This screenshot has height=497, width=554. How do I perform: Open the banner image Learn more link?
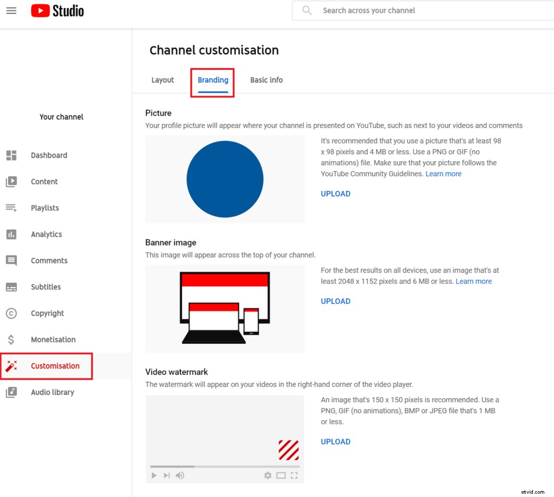[x=473, y=281]
